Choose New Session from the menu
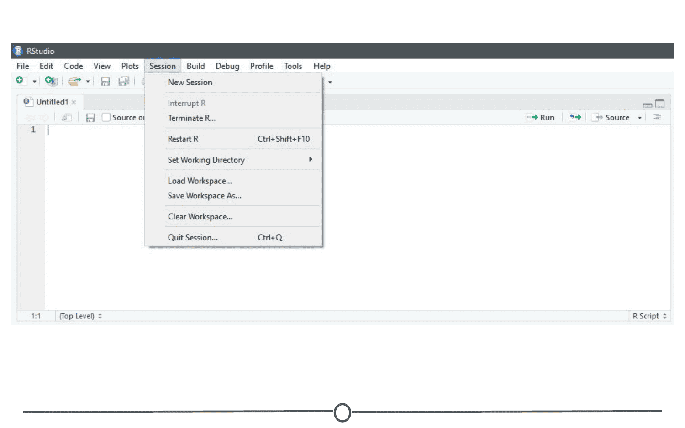 [233, 82]
